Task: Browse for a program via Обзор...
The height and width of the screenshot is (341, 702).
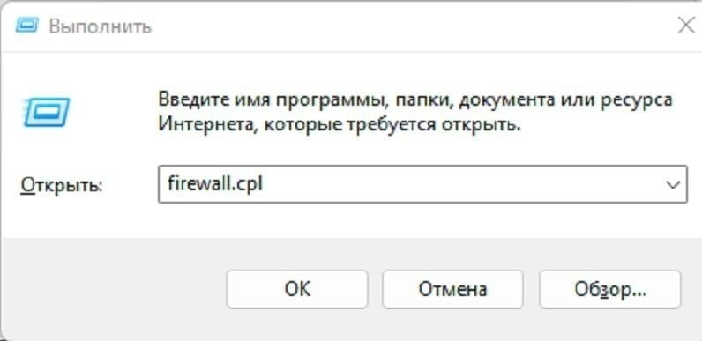Action: [610, 289]
